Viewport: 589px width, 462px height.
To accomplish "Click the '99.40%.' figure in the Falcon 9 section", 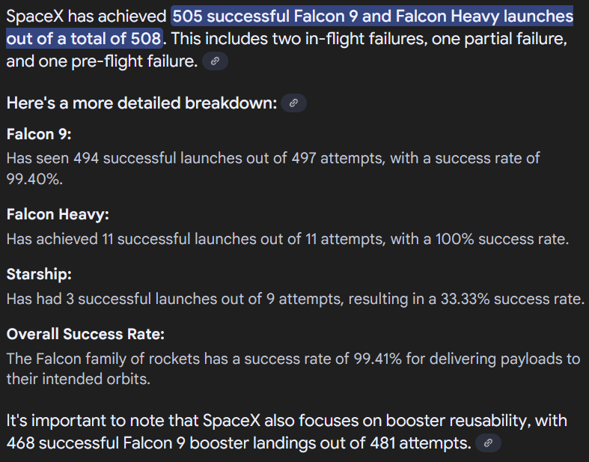I will (x=34, y=179).
